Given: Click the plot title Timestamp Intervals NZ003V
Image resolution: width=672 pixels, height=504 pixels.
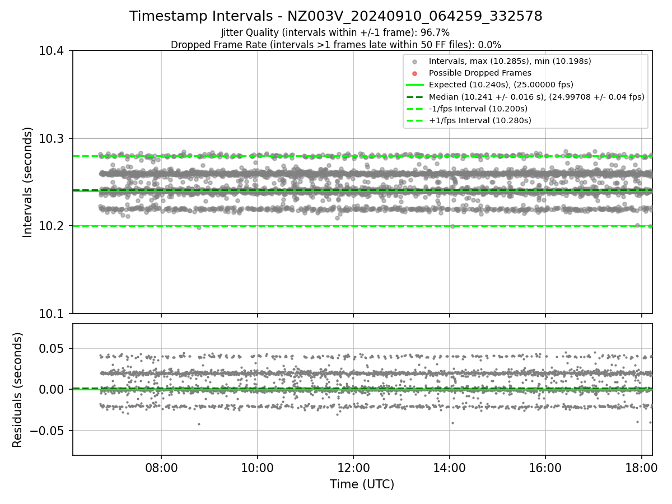Looking at the screenshot, I should (336, 16).
